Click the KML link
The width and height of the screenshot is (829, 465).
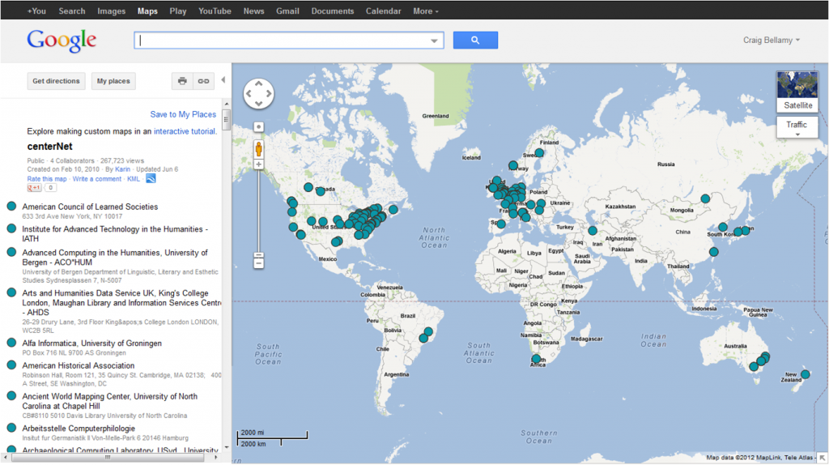134,179
